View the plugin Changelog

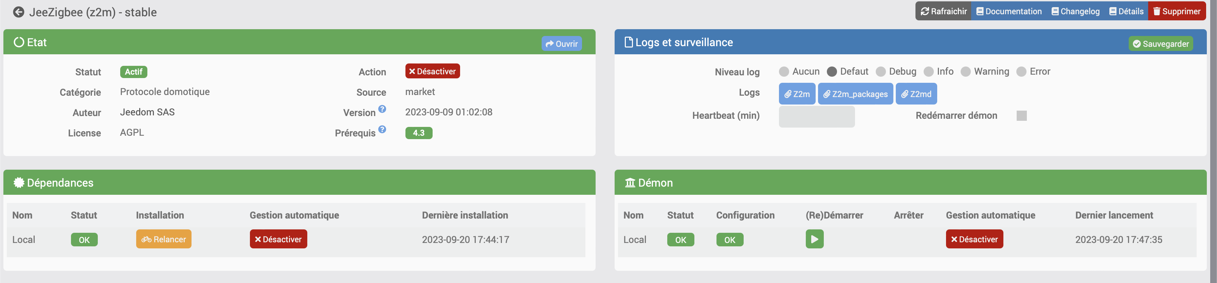1075,11
